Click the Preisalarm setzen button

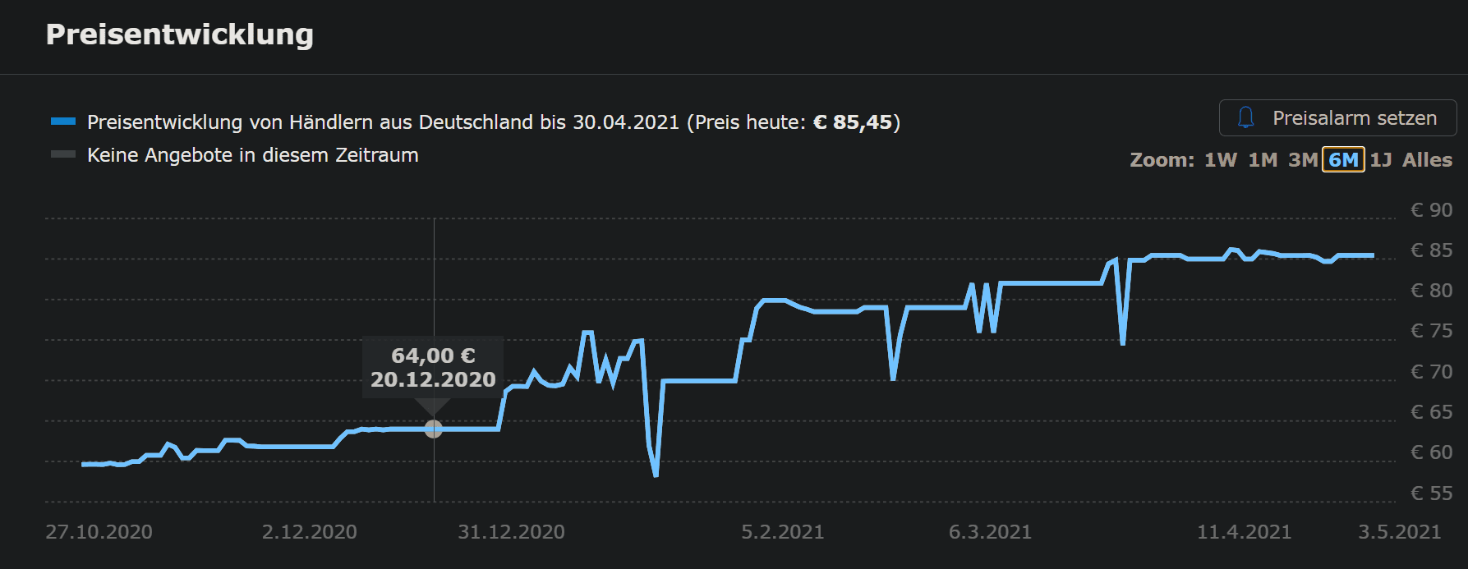tap(1337, 118)
